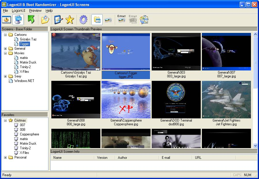Screen dimensions: 259x179
Task: Open the folder-with-picture toolbar icon
Action: [x=45, y=20]
